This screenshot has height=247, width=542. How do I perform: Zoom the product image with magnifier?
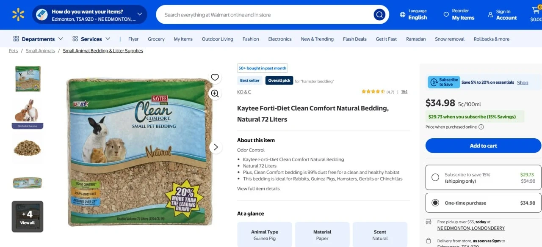[x=215, y=93]
